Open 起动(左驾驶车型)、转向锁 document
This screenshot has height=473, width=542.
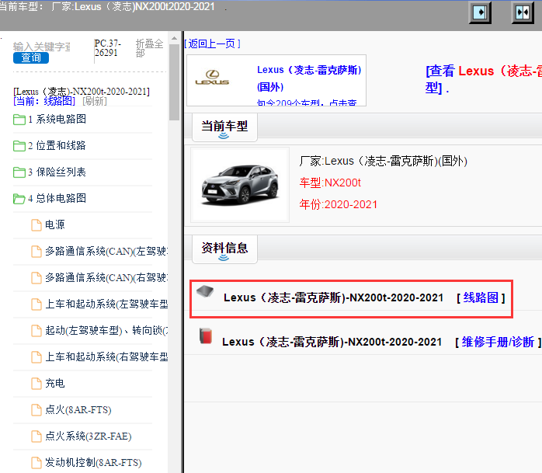click(106, 330)
